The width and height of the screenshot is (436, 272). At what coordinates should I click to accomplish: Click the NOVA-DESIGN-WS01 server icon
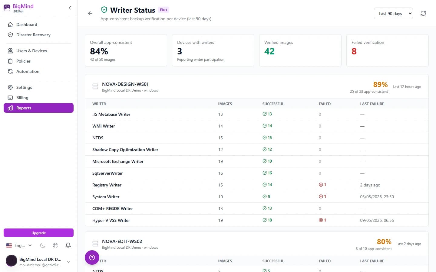click(95, 86)
